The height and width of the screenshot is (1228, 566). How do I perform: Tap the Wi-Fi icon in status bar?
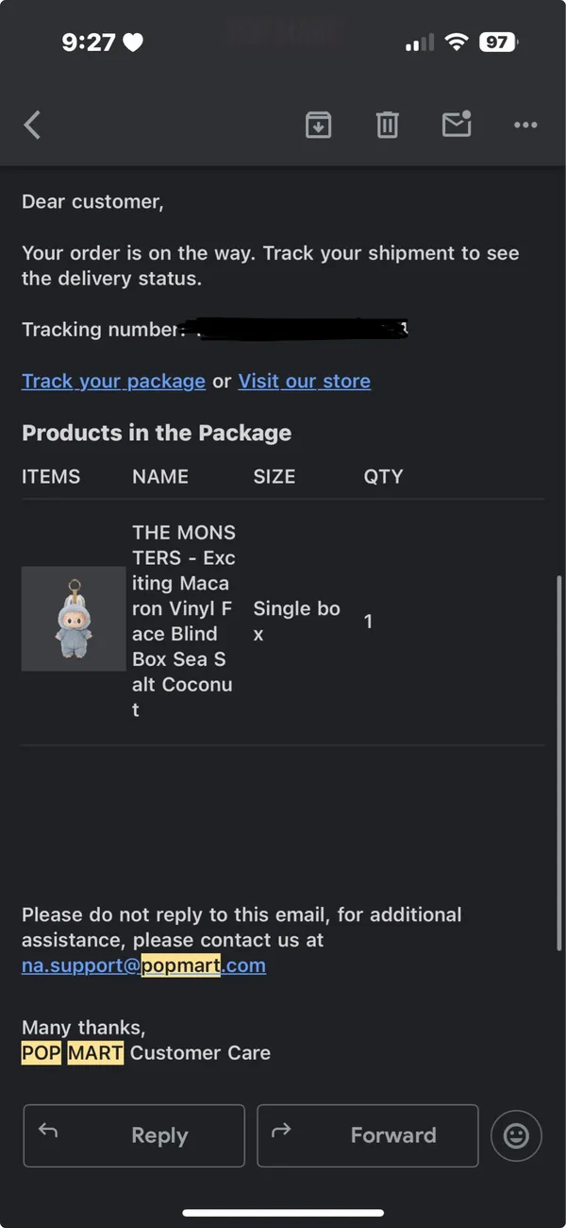point(458,42)
